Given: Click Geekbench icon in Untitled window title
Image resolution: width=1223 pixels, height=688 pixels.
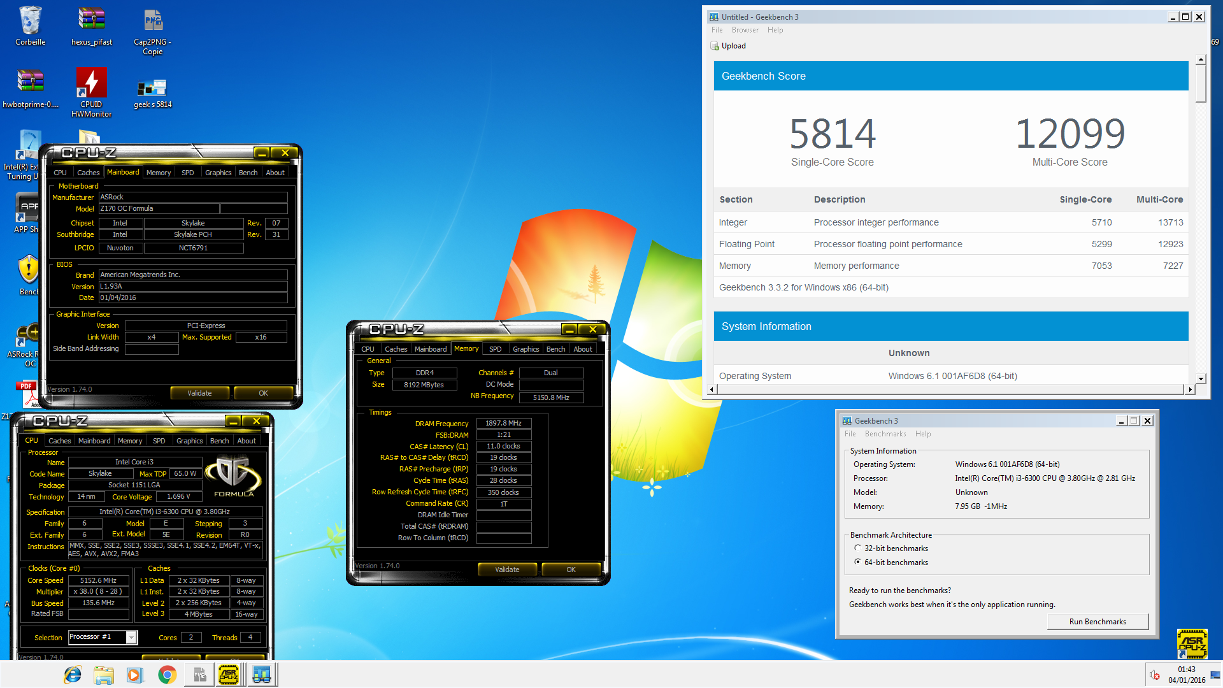Looking at the screenshot, I should pos(714,17).
